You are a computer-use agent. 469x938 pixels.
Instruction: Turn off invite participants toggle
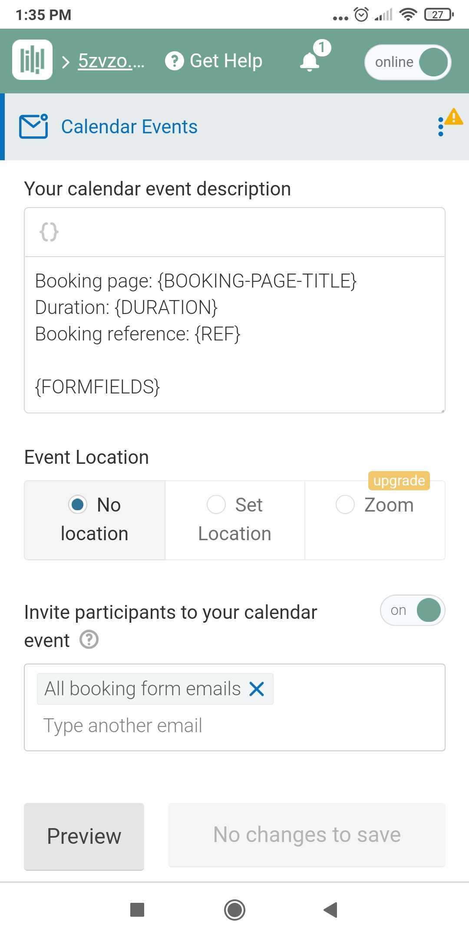click(x=413, y=610)
